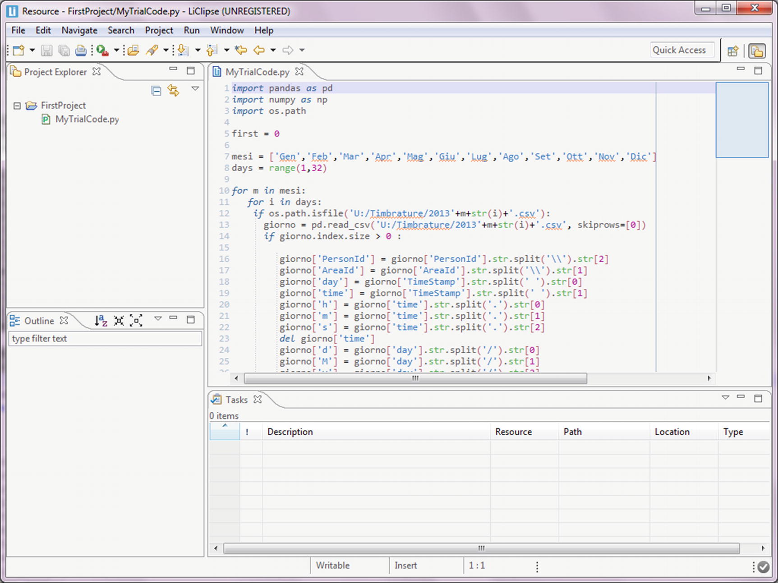Select the Outline view tab
Viewport: 778px width, 583px height.
39,321
